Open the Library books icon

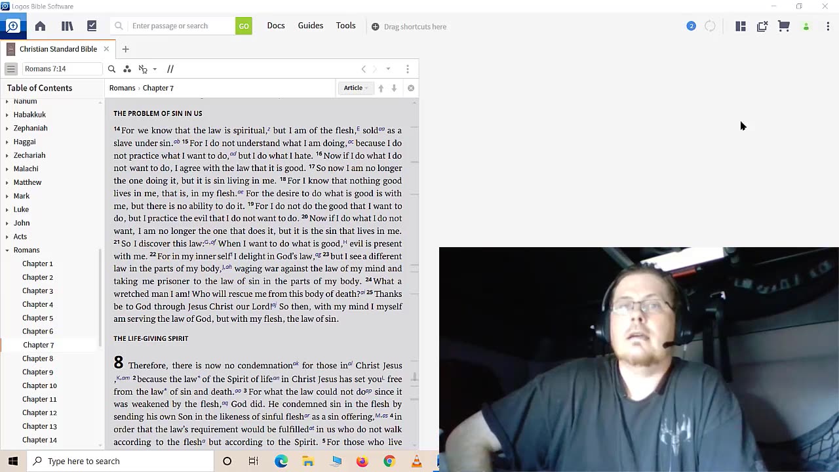click(67, 26)
